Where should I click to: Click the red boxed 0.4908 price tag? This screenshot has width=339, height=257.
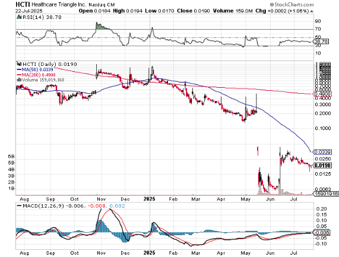(322, 94)
